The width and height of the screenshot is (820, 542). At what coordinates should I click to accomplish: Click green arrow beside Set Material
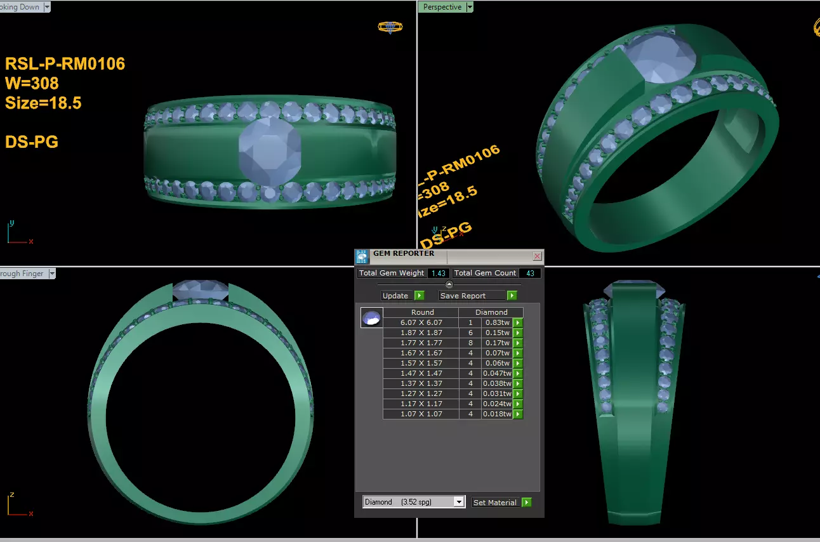click(526, 502)
